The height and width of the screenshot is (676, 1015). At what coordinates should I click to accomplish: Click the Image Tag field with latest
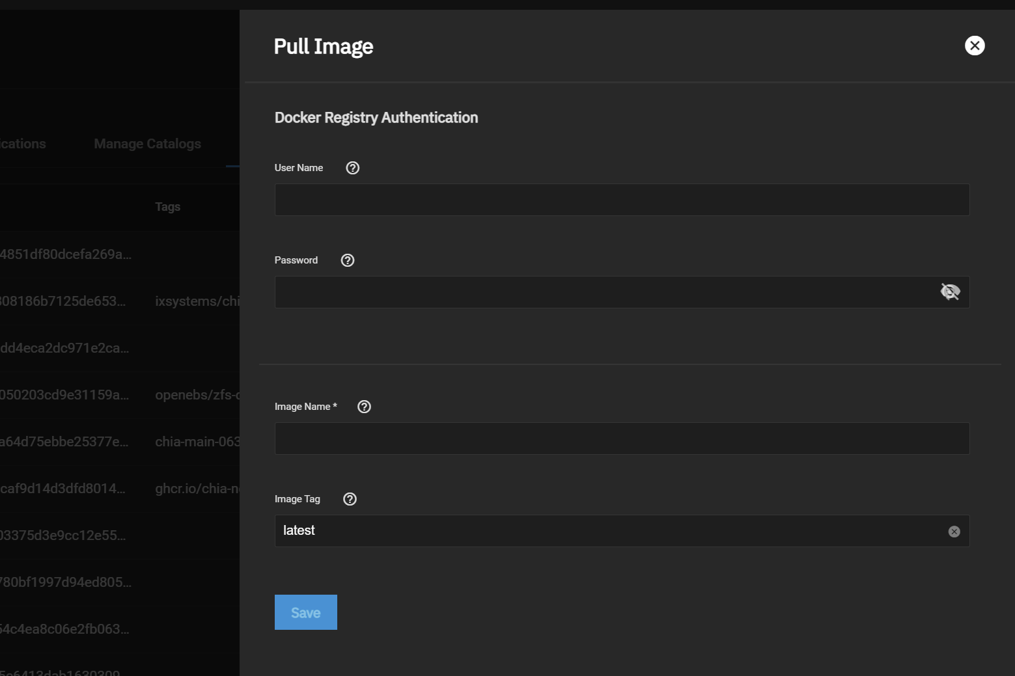(622, 531)
